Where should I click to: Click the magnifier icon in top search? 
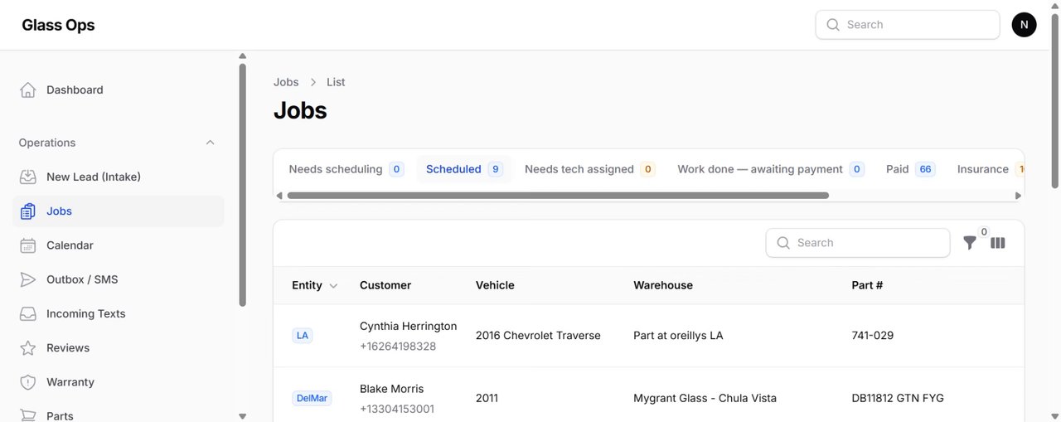[833, 25]
